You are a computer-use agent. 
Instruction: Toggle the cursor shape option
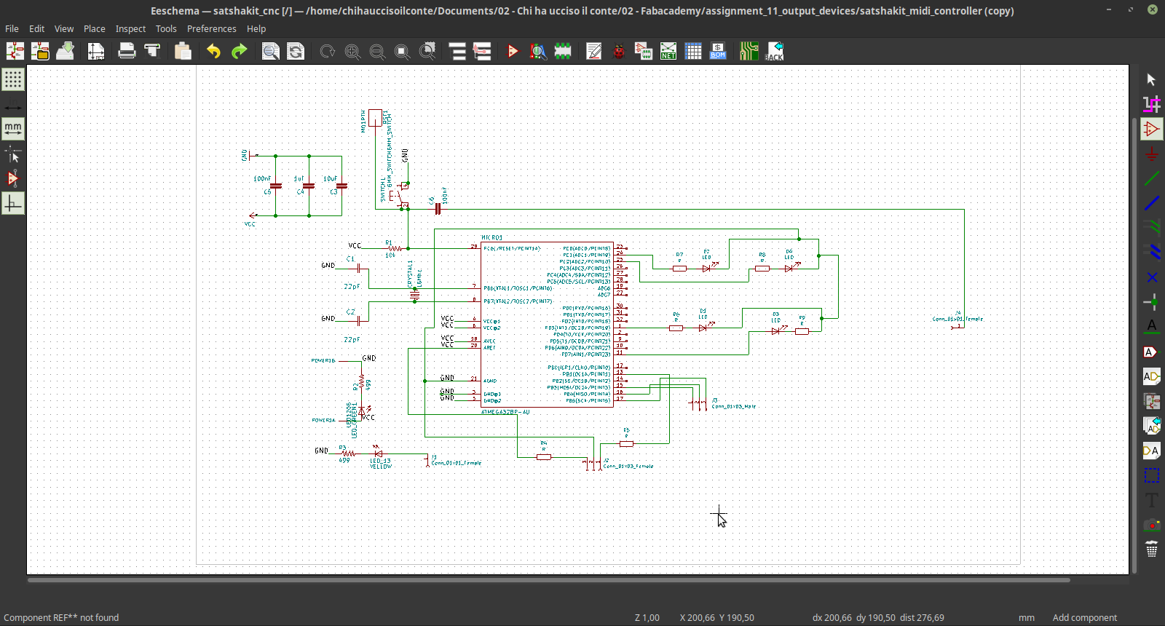pyautogui.click(x=13, y=154)
